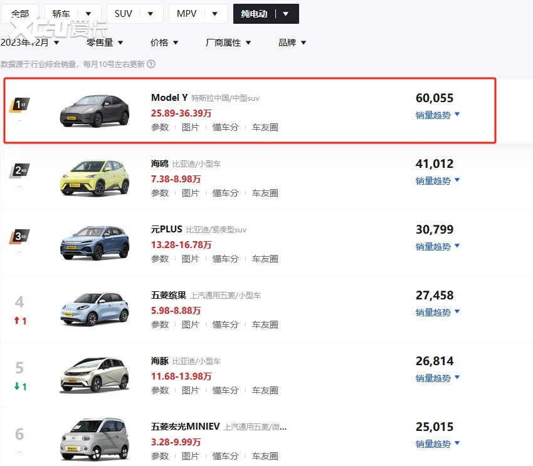Open the 2023年12月 date filter
533x466 pixels.
tap(30, 43)
